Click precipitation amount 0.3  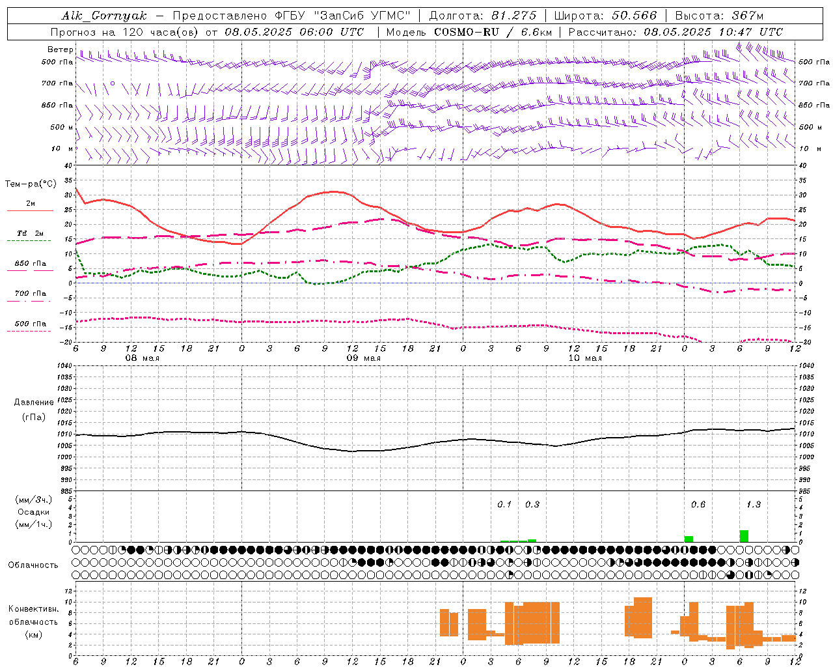click(532, 504)
